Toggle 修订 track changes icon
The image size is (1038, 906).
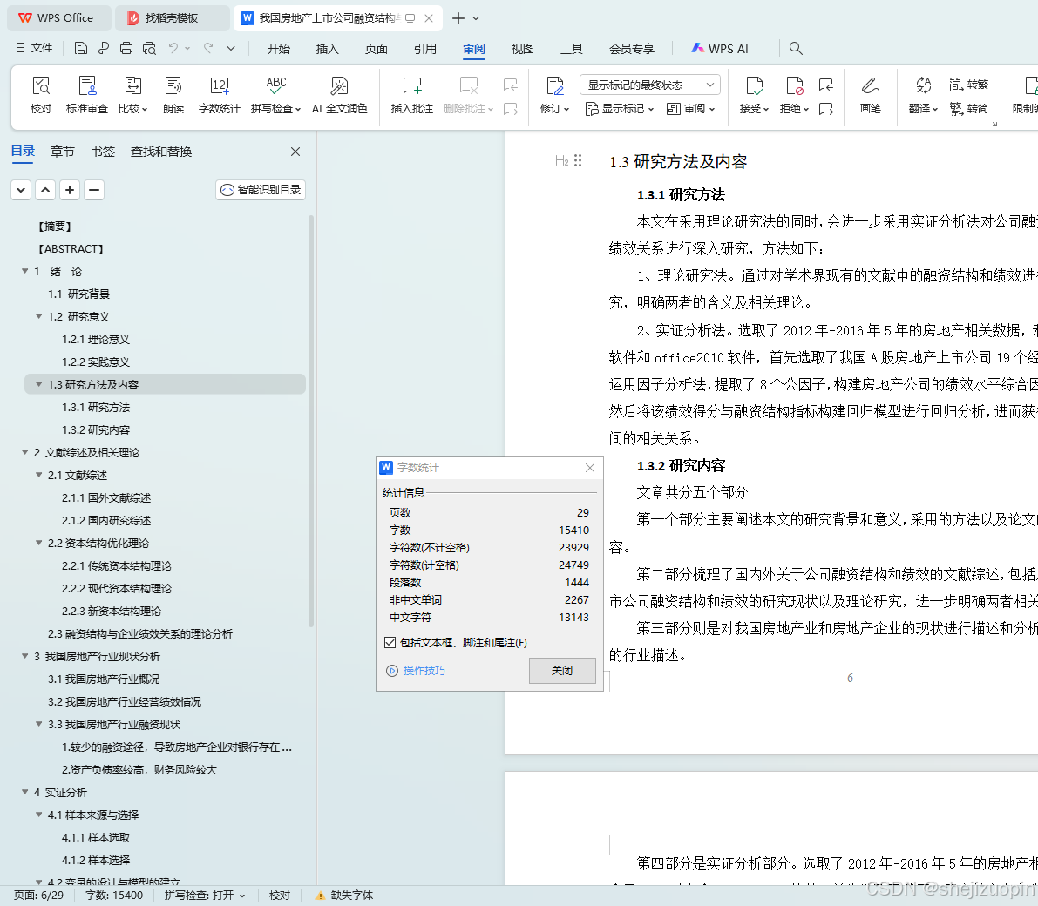click(x=555, y=86)
